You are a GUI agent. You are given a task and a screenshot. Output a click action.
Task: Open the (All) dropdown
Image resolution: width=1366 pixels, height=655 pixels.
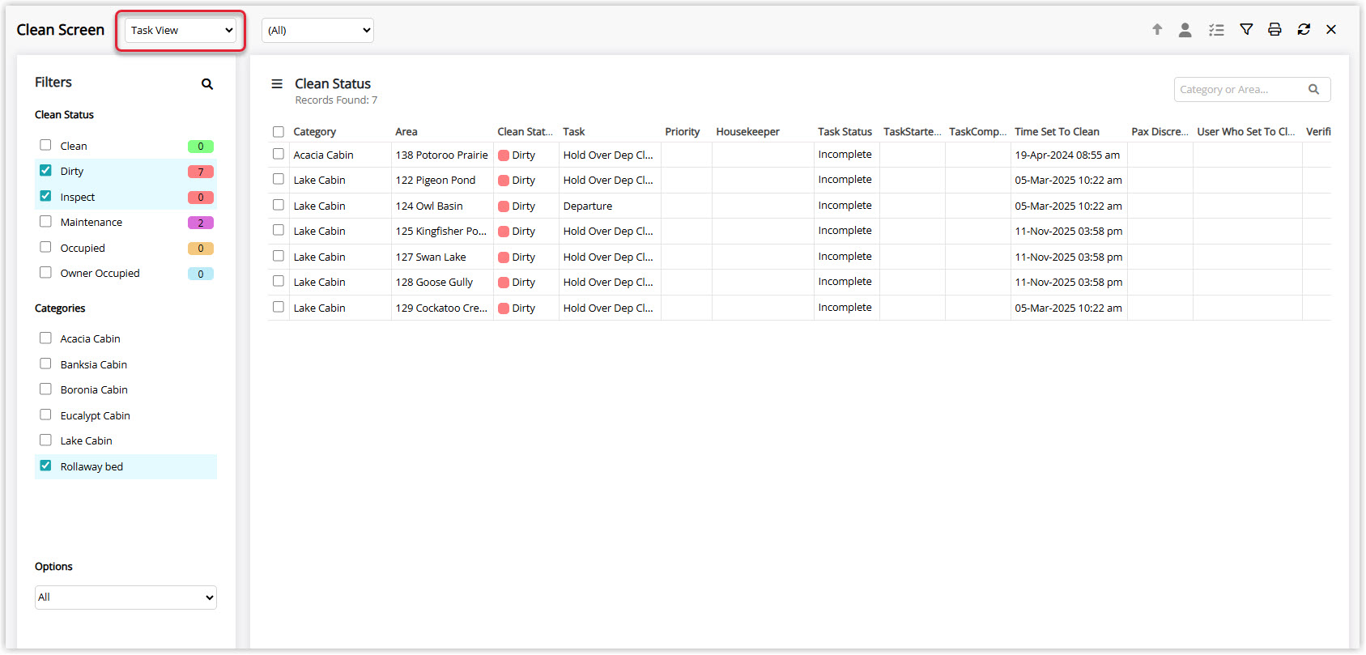(x=317, y=31)
